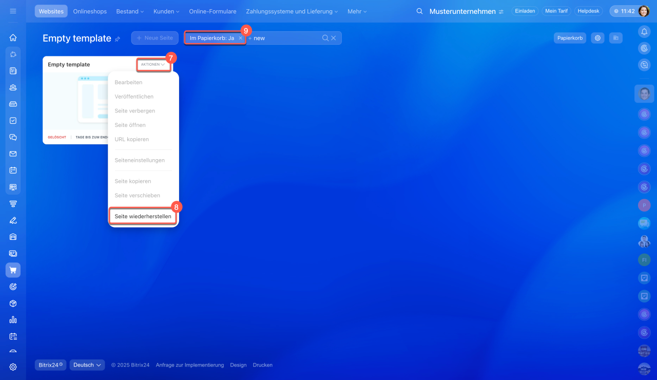
Task: Open the green 'FI' avatar in right panel
Action: point(644,260)
